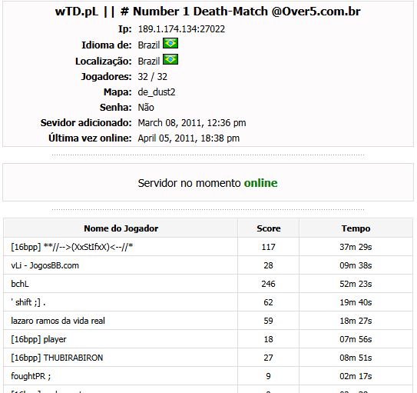Click the Score column header
The width and height of the screenshot is (417, 393).
(268, 228)
